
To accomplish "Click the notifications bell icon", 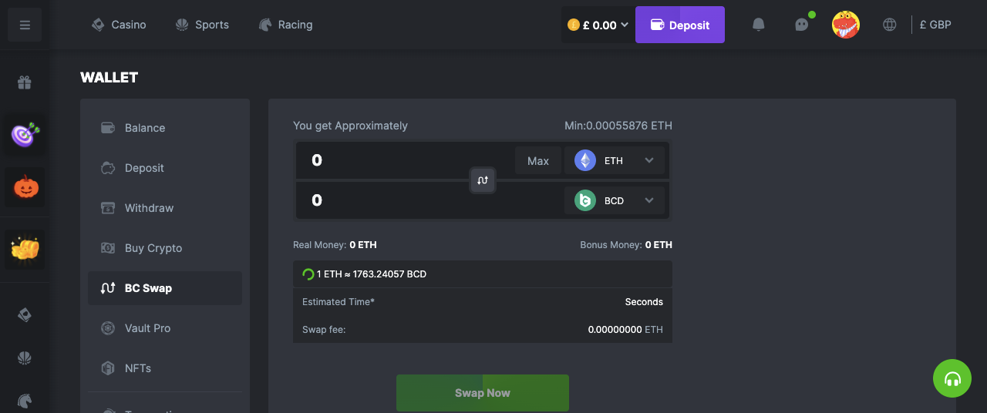I will [x=759, y=25].
